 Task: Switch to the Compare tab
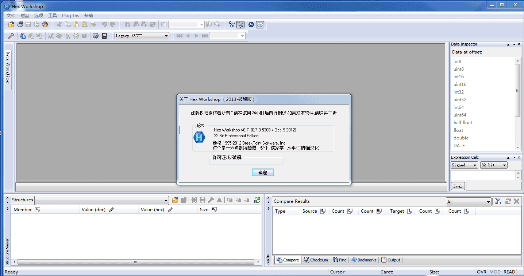point(288,260)
